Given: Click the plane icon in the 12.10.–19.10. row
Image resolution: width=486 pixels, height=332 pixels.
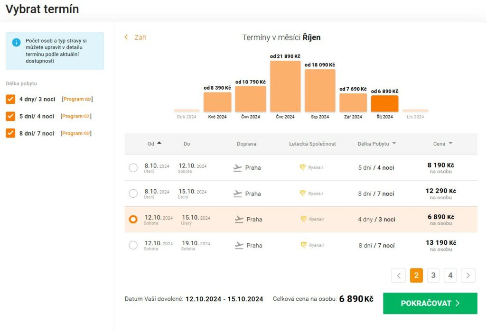Looking at the screenshot, I should click(239, 245).
